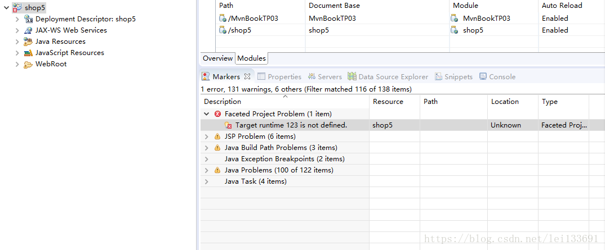The width and height of the screenshot is (605, 250).
Task: Click the Data Source Explorer icon
Action: pyautogui.click(x=352, y=76)
